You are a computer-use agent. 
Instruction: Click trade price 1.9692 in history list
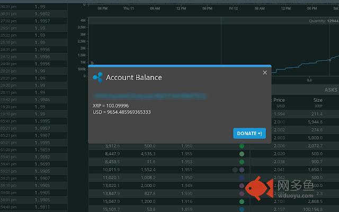point(42,157)
